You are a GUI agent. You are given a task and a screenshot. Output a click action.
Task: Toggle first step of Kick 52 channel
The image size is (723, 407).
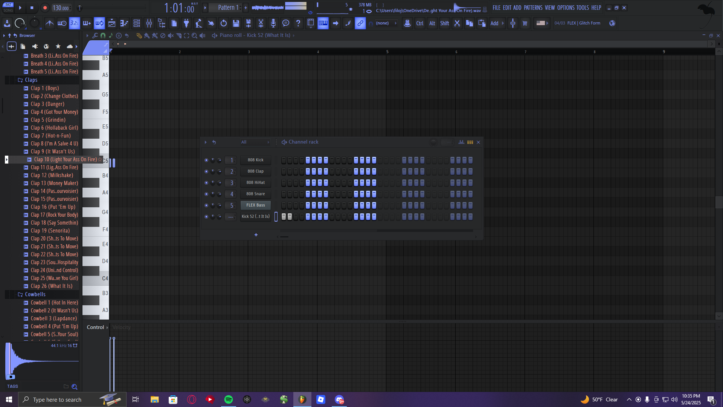284,217
